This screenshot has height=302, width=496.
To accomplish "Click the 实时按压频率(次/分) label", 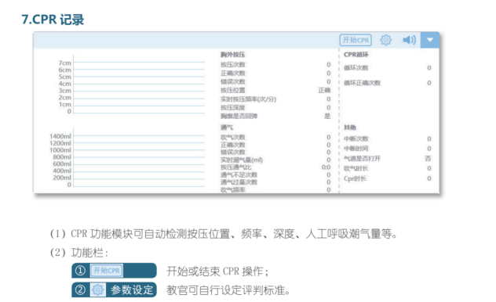I will click(248, 99).
